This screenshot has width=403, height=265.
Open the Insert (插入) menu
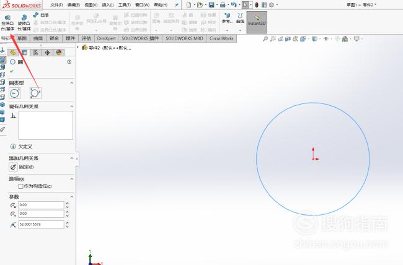tap(108, 5)
